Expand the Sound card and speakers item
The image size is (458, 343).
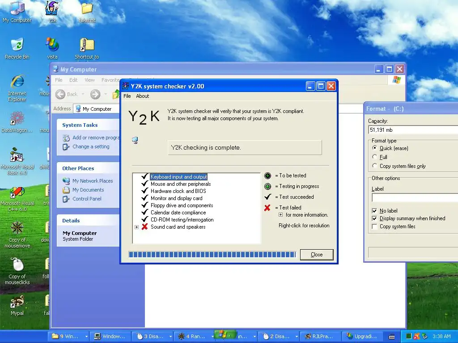pos(136,227)
